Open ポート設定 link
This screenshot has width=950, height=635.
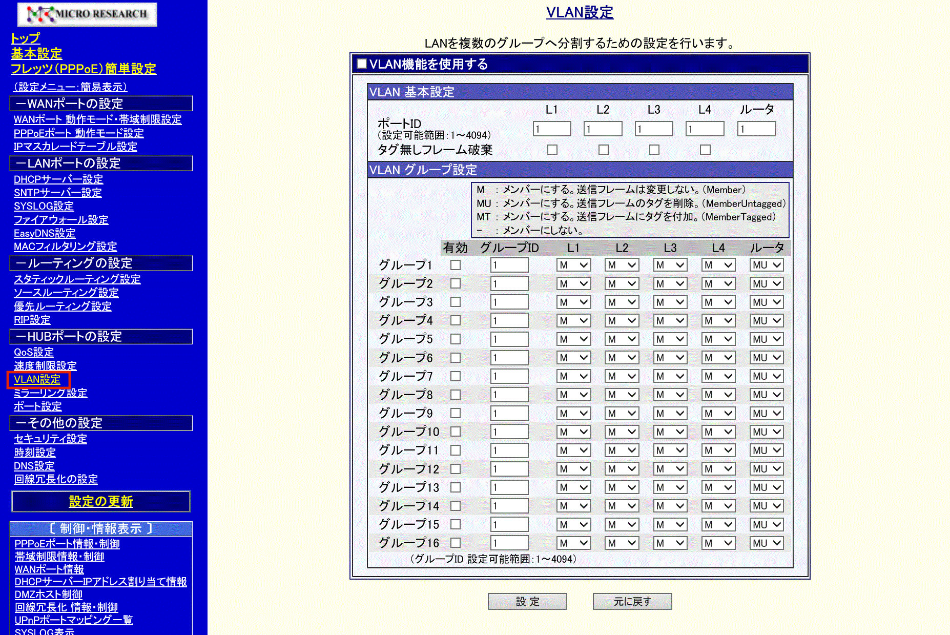tap(38, 406)
